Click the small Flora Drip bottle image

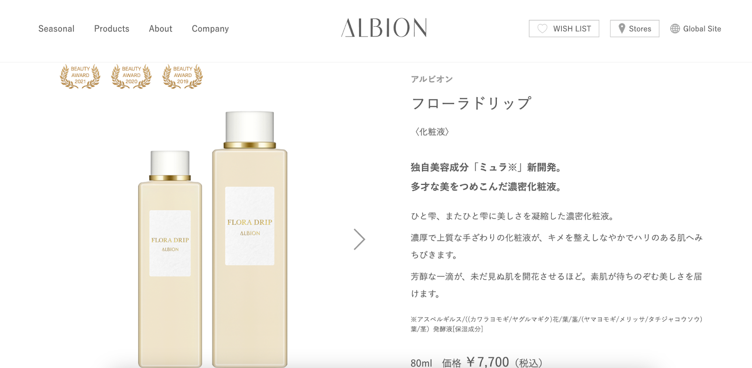click(x=170, y=258)
